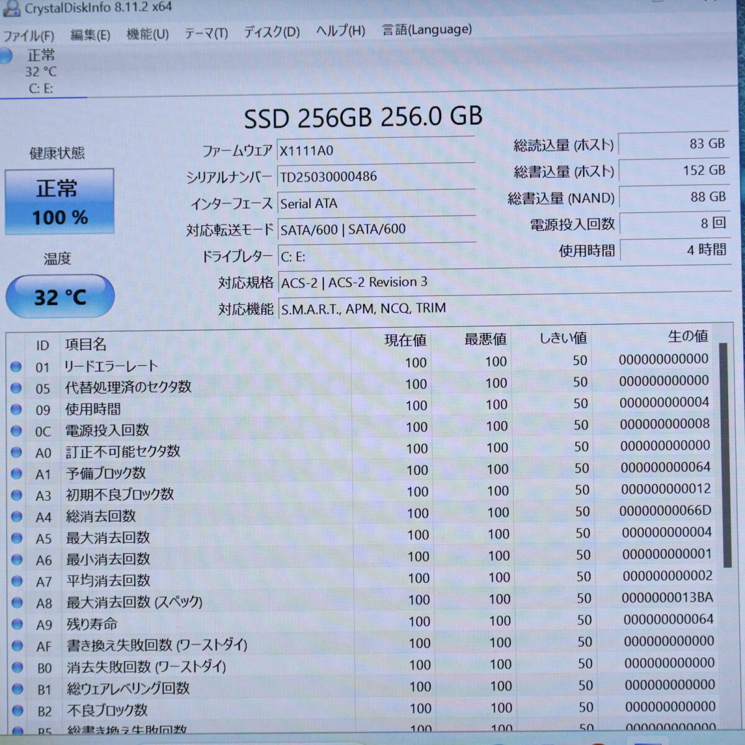Screen dimensions: 745x745
Task: Click the status dot for A3 初期不良ブロック数
Action: [x=17, y=495]
